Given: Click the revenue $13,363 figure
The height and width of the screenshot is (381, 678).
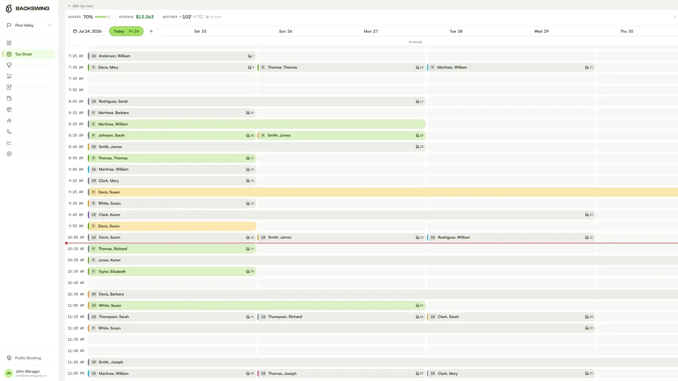Looking at the screenshot, I should click(x=145, y=17).
